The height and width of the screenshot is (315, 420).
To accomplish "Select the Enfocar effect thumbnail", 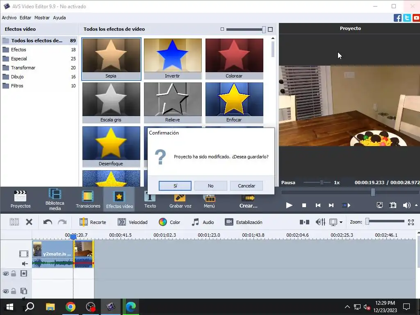I will point(234,103).
